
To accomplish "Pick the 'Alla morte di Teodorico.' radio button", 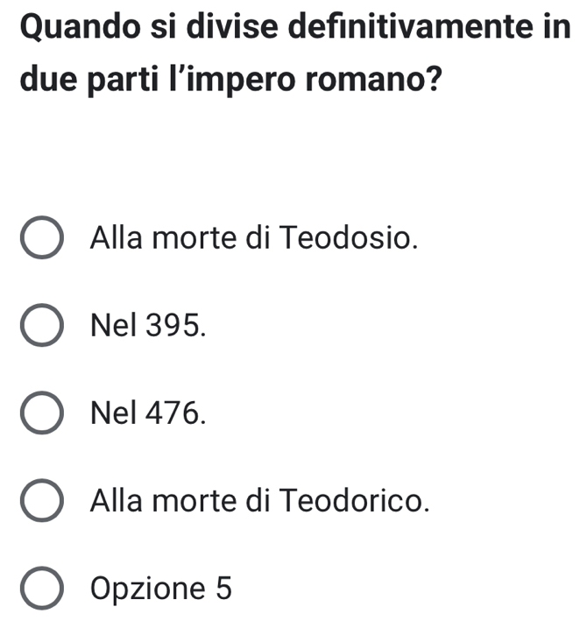I will tap(42, 503).
